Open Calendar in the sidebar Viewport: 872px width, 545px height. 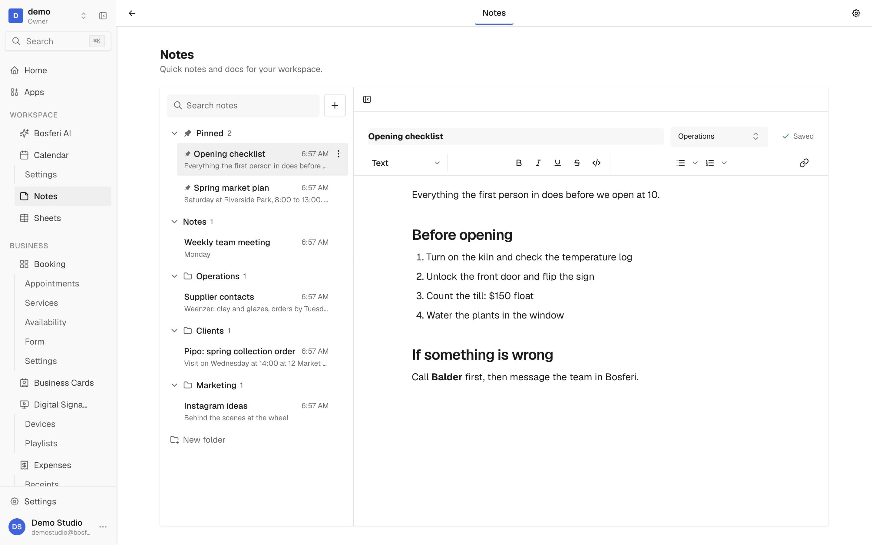point(63,155)
